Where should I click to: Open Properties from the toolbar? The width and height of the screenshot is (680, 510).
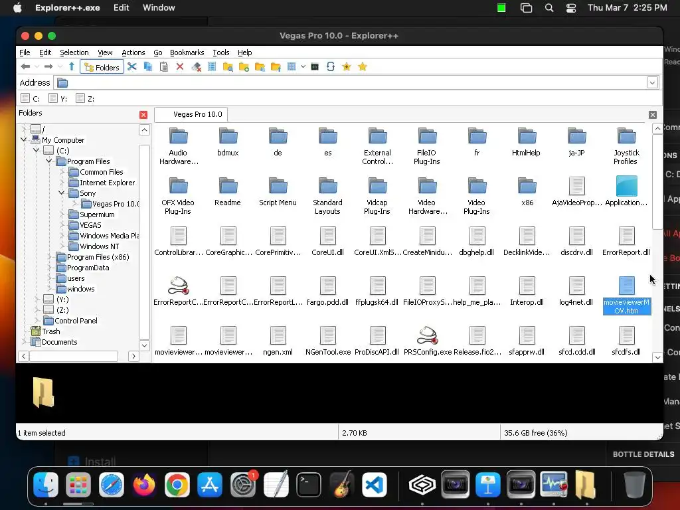(x=212, y=67)
